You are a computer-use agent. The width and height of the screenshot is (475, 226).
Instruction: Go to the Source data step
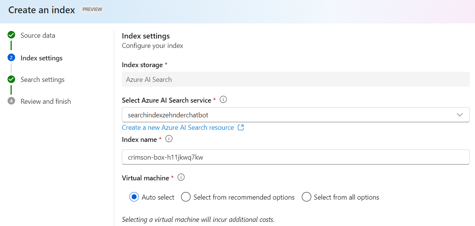pyautogui.click(x=38, y=35)
